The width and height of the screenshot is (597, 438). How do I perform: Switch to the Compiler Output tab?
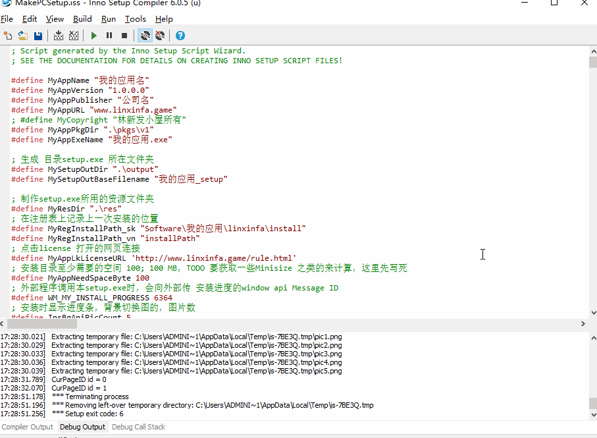point(27,427)
